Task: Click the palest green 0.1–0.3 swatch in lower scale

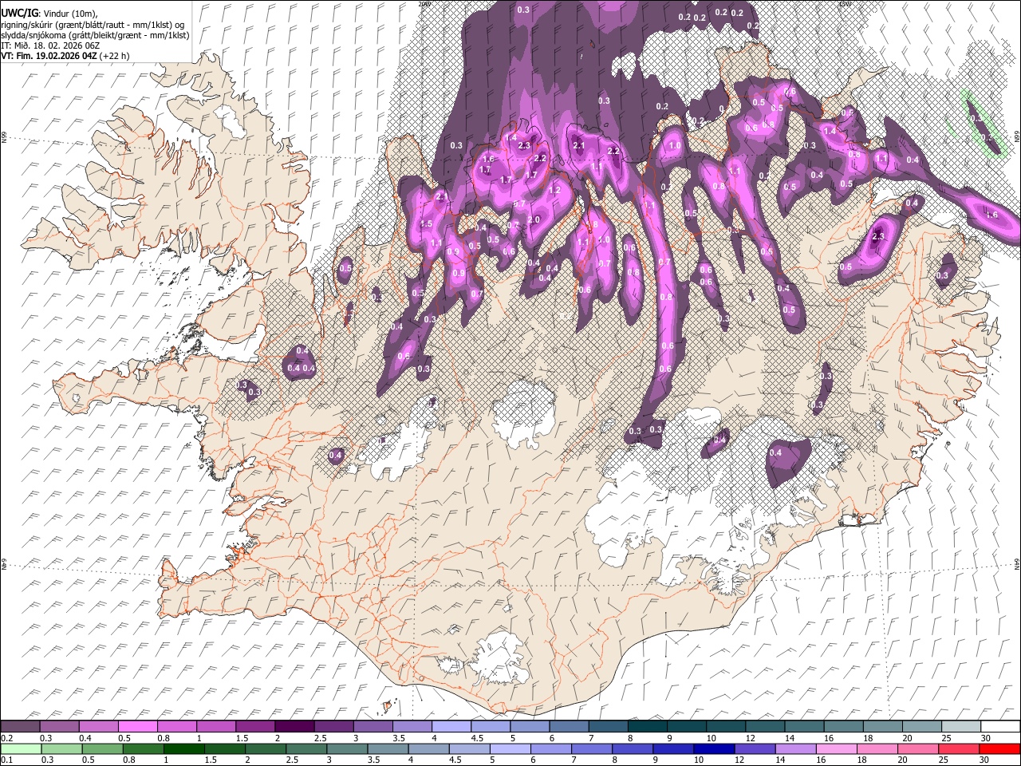Action: pos(20,748)
